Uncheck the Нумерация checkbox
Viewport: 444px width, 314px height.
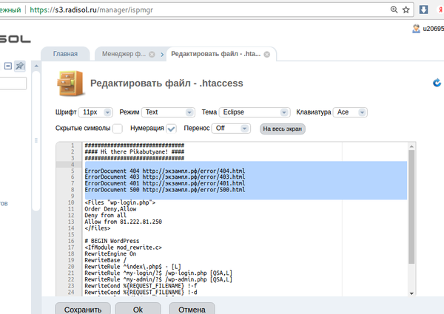(x=171, y=128)
